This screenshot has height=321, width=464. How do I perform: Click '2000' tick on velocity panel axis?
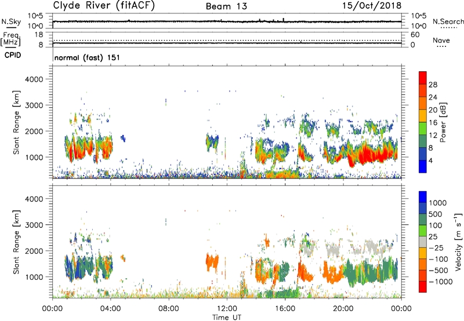click(x=34, y=251)
